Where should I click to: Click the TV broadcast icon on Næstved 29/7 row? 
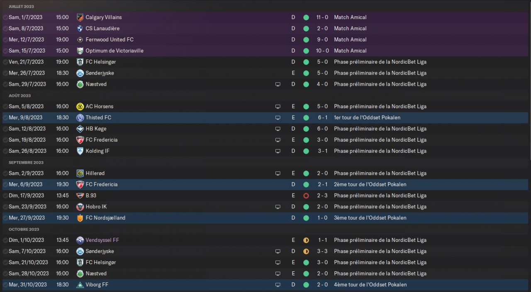pyautogui.click(x=278, y=84)
